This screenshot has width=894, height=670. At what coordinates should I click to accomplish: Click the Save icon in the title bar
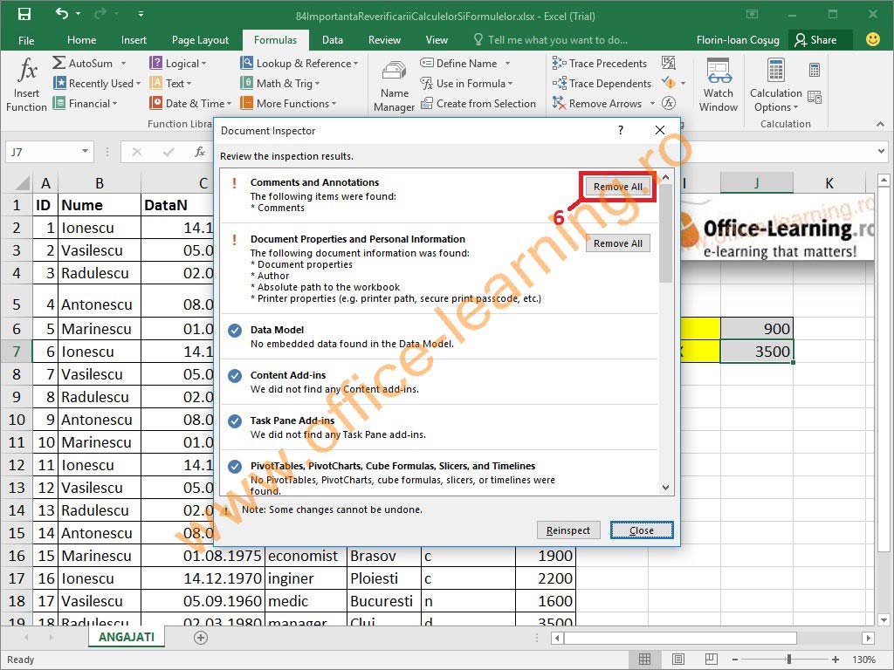pyautogui.click(x=24, y=15)
